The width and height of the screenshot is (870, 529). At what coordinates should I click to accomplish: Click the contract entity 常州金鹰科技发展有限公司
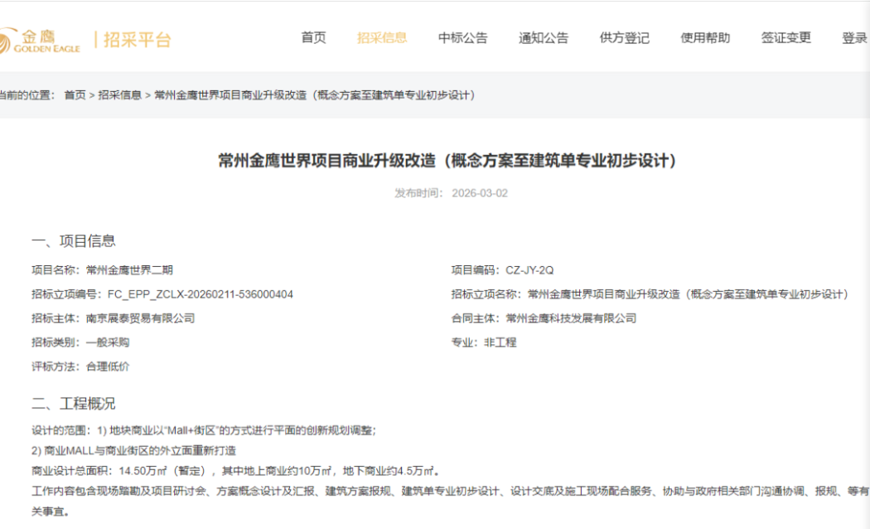click(x=571, y=318)
